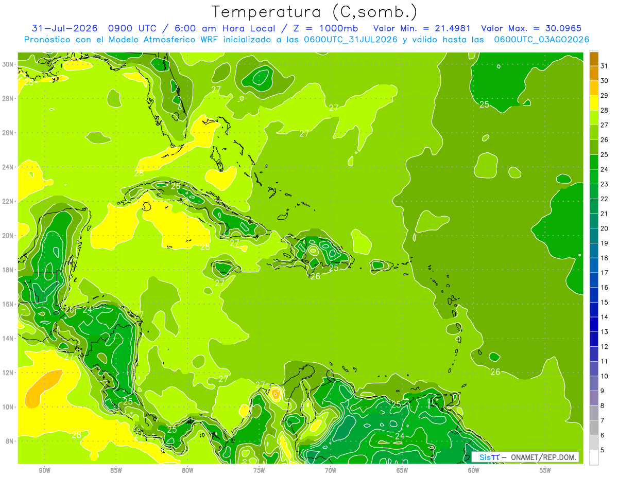Screen dimensions: 618x477
Task: Click the '17' color scale value
Action: pyautogui.click(x=605, y=273)
